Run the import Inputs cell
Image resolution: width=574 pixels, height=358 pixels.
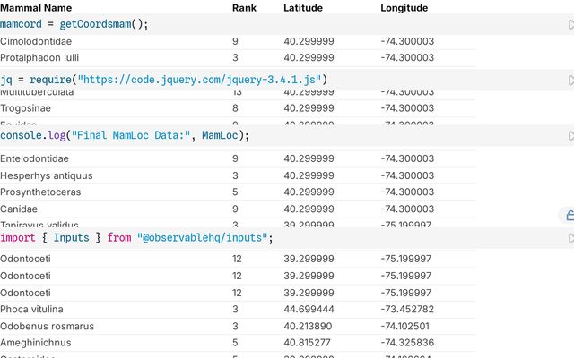pyautogui.click(x=570, y=239)
